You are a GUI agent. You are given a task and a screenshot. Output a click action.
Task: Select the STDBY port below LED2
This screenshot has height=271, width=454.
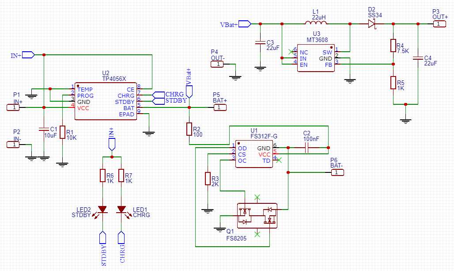coord(102,237)
